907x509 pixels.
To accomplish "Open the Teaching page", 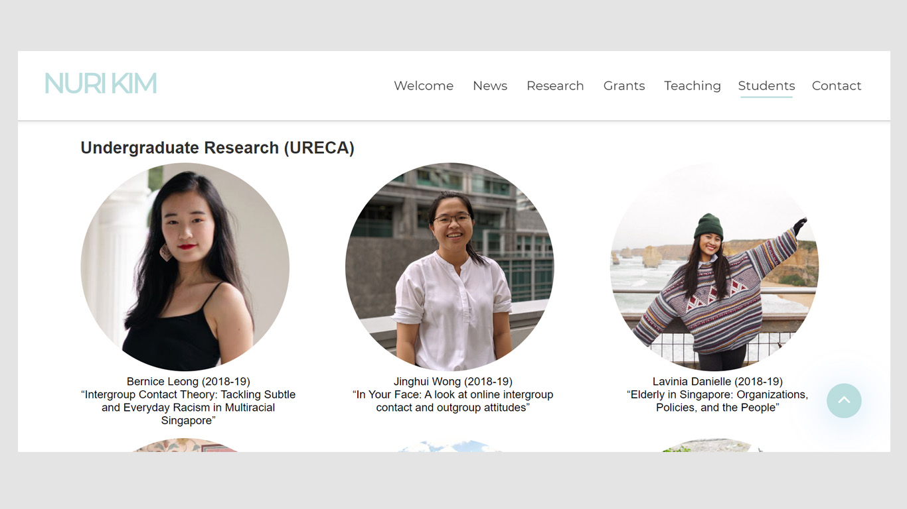I will coord(693,85).
